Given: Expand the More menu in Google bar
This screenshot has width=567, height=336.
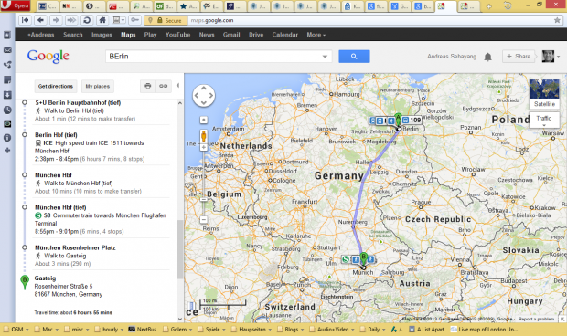Looking at the screenshot, I should point(316,35).
